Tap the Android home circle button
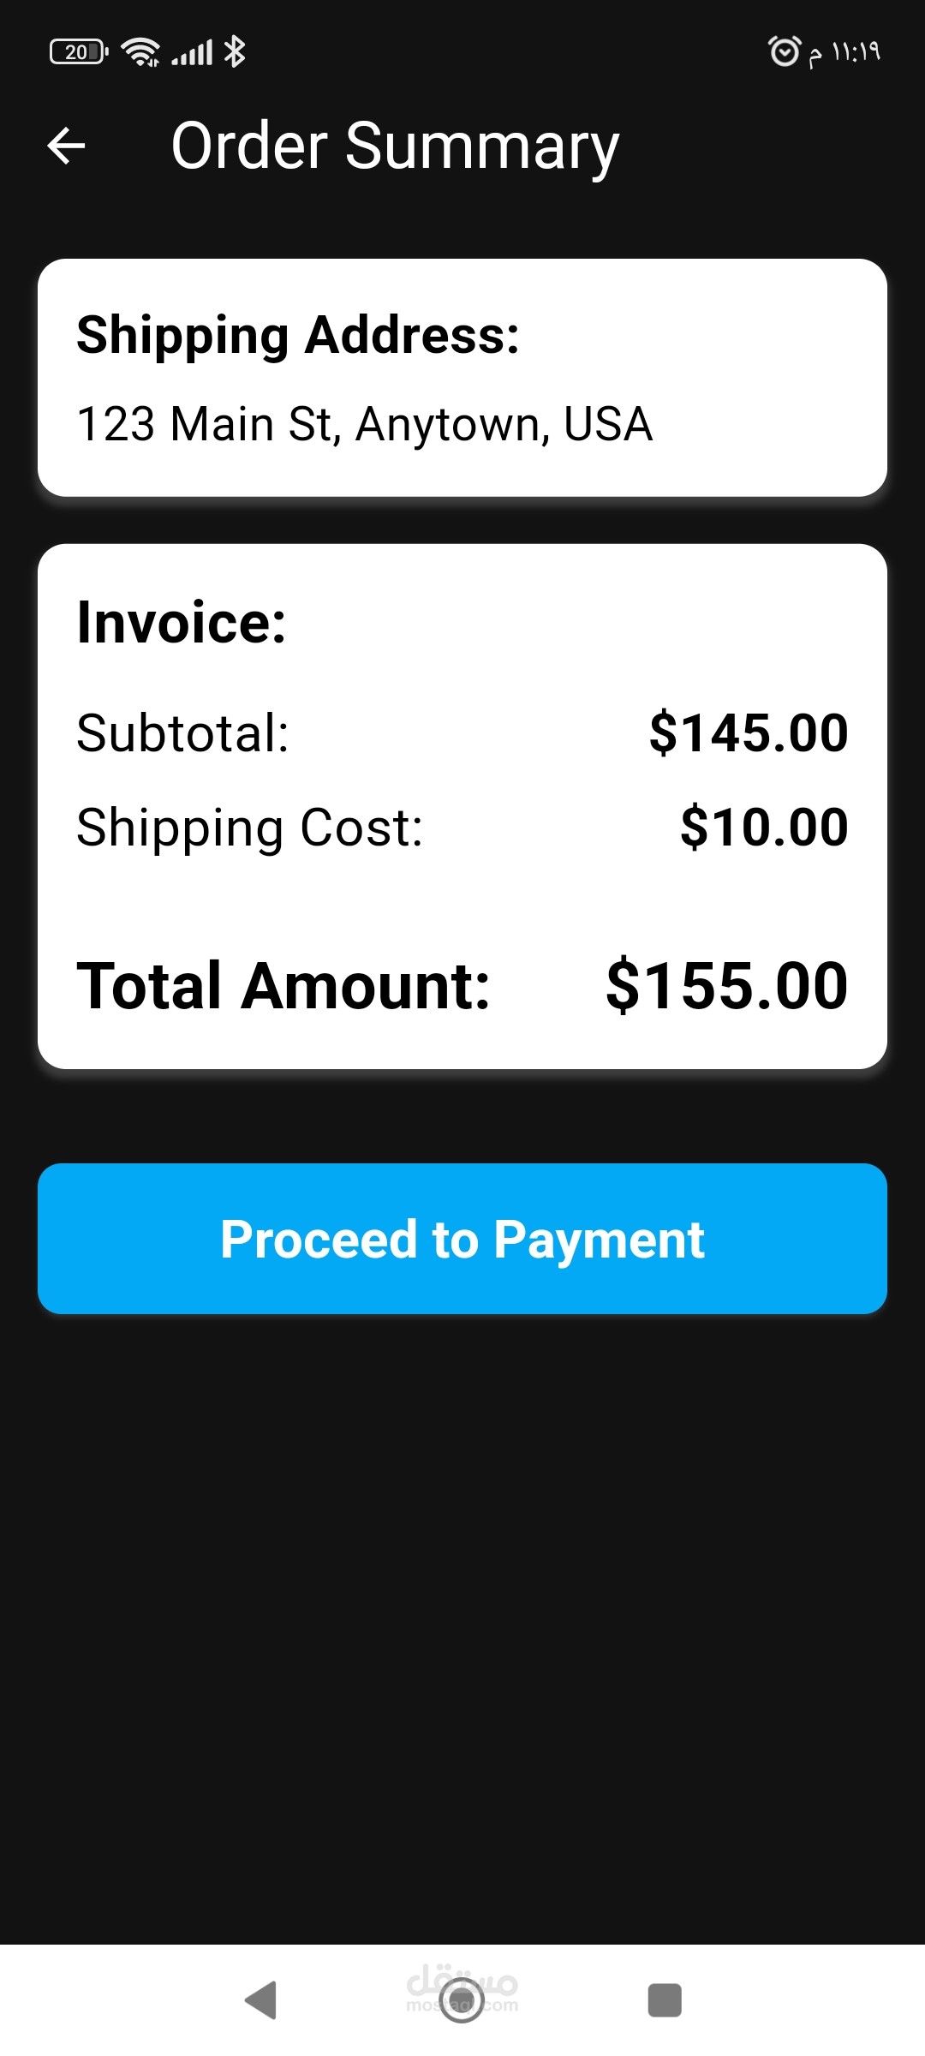The height and width of the screenshot is (2056, 925). [462, 2000]
